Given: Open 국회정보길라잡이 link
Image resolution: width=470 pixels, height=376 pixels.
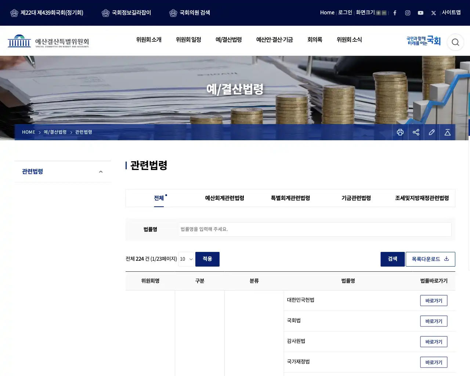Looking at the screenshot, I should click(x=126, y=13).
